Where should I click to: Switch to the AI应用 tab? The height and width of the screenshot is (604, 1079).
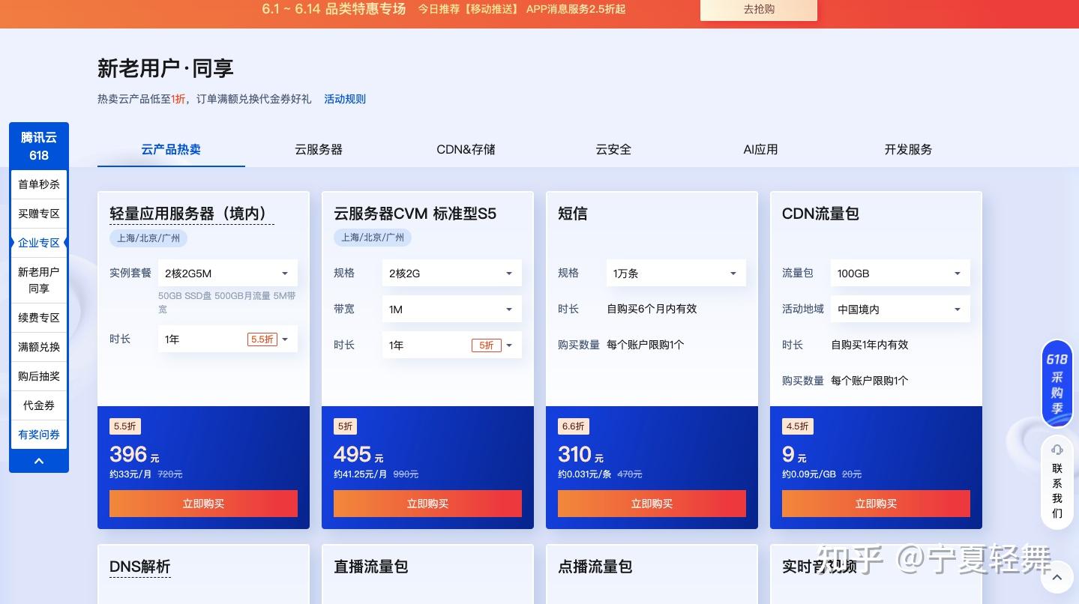[760, 149]
